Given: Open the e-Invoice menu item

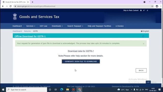Looking at the screenshot, I should (x=119, y=26).
